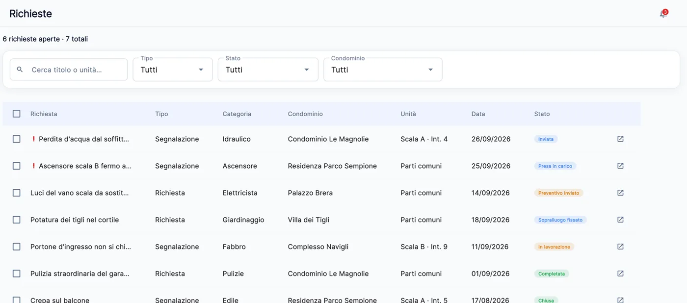Focus the Cerca titolo o unità search field
This screenshot has width=687, height=303.
tap(69, 70)
